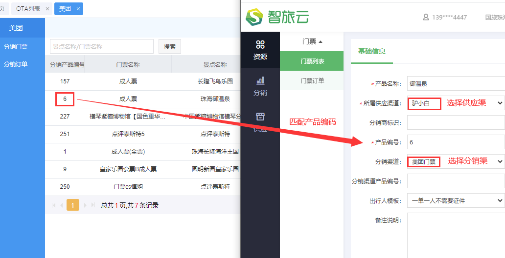Image resolution: width=505 pixels, height=258 pixels.
Task: Open the 所属供应渠道 dropdown
Action: point(455,103)
